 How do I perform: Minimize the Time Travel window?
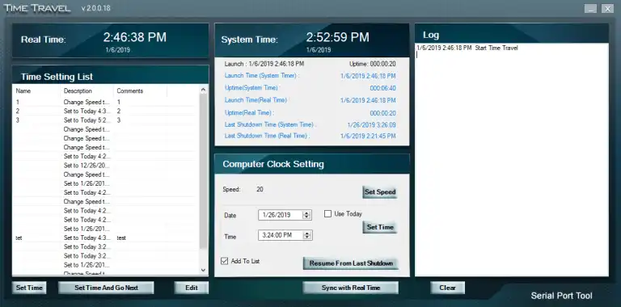[590, 9]
